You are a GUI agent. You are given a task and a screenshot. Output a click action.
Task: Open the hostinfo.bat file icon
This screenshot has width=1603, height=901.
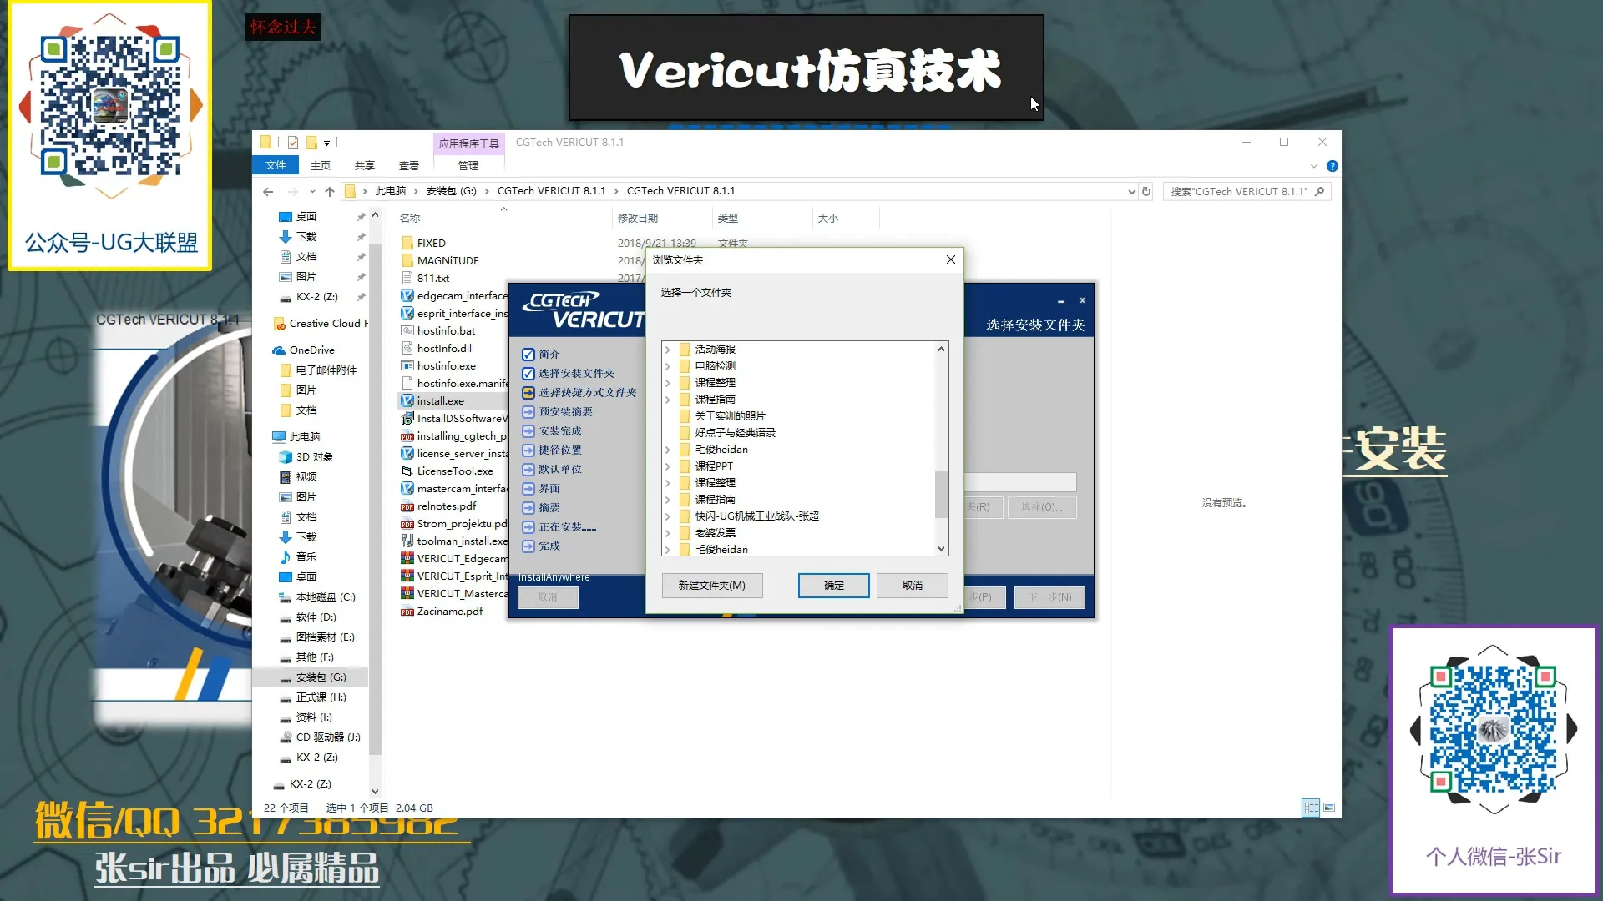(x=408, y=330)
